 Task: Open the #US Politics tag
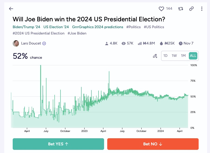tap(154, 27)
